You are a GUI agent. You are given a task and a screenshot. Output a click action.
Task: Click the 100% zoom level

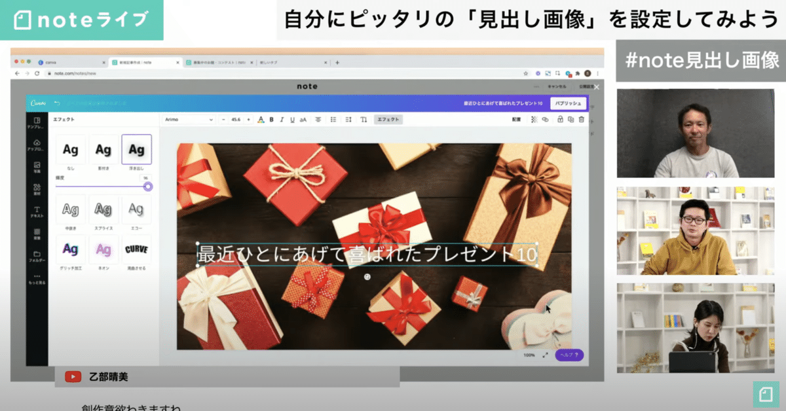coord(529,355)
